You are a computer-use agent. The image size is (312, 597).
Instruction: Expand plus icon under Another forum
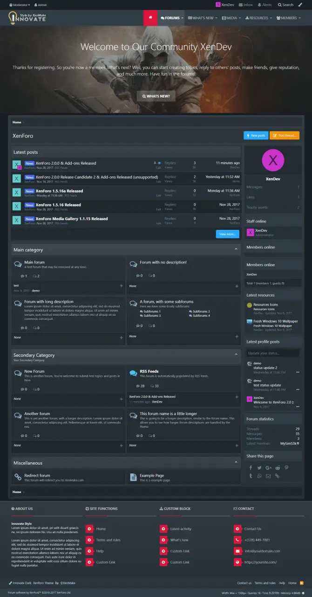(121, 445)
